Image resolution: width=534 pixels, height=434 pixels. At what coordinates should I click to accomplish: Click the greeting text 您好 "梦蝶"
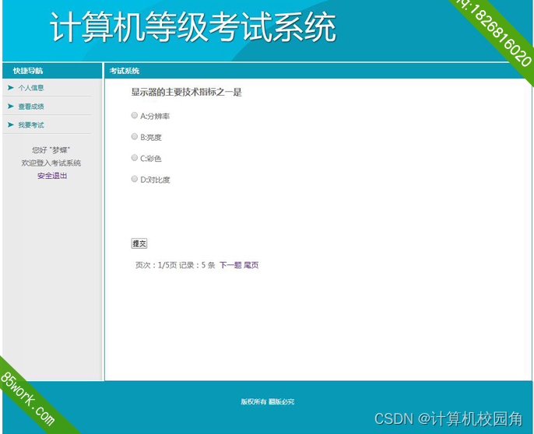coord(51,150)
